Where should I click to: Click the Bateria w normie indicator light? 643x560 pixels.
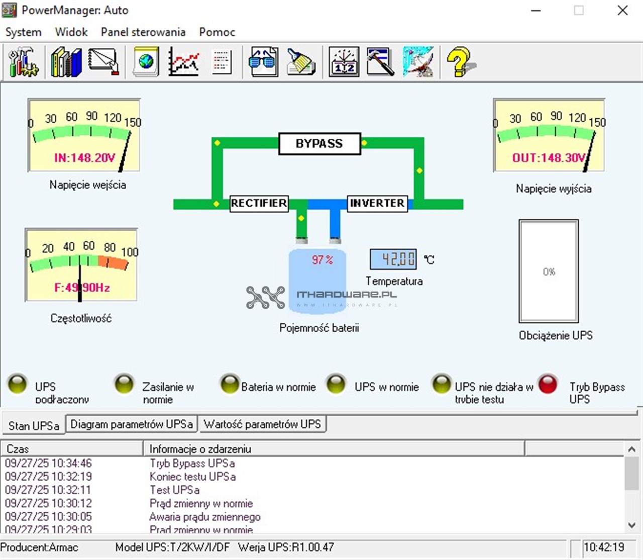(230, 385)
